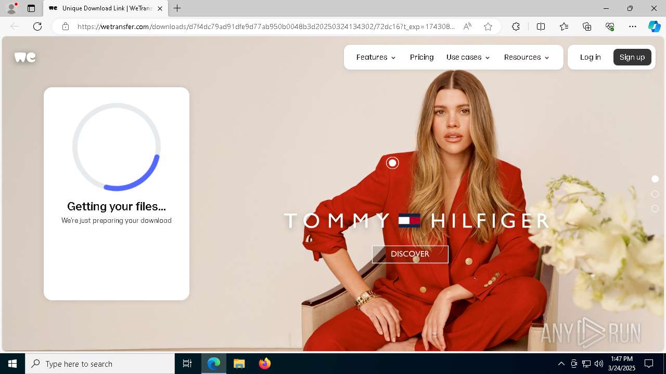Add this page to favorites
Viewport: 666px width, 374px height.
coord(488,26)
